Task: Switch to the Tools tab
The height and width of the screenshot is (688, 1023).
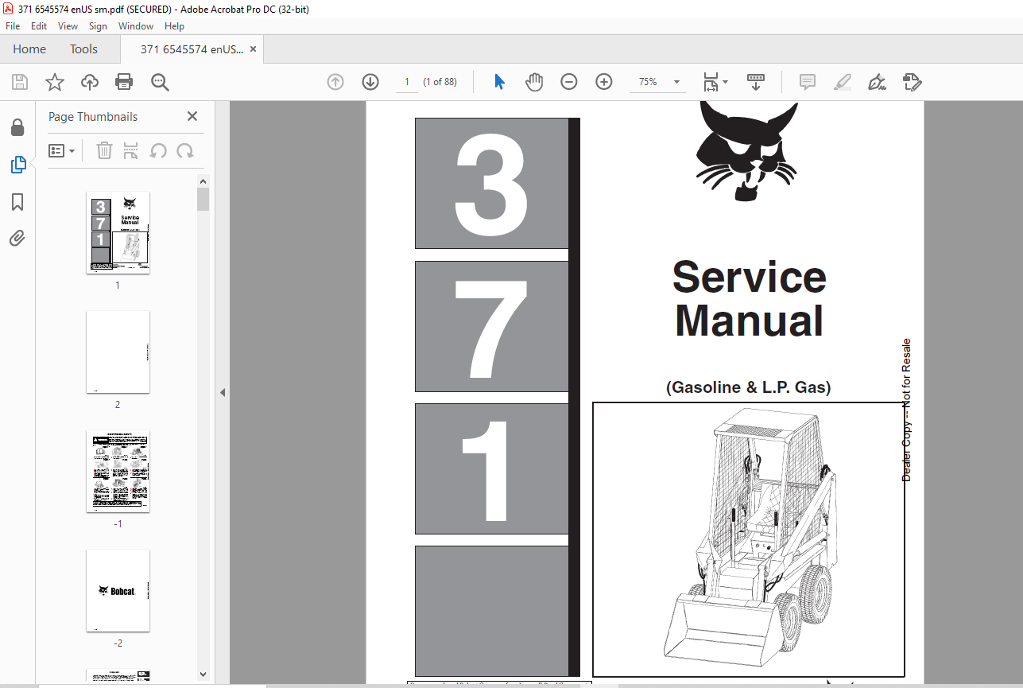Action: pyautogui.click(x=83, y=49)
